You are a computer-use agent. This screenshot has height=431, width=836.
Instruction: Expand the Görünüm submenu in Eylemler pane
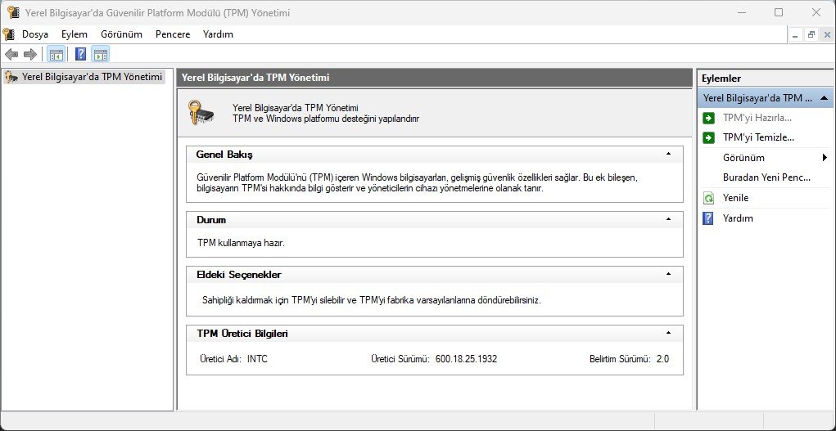[825, 158]
